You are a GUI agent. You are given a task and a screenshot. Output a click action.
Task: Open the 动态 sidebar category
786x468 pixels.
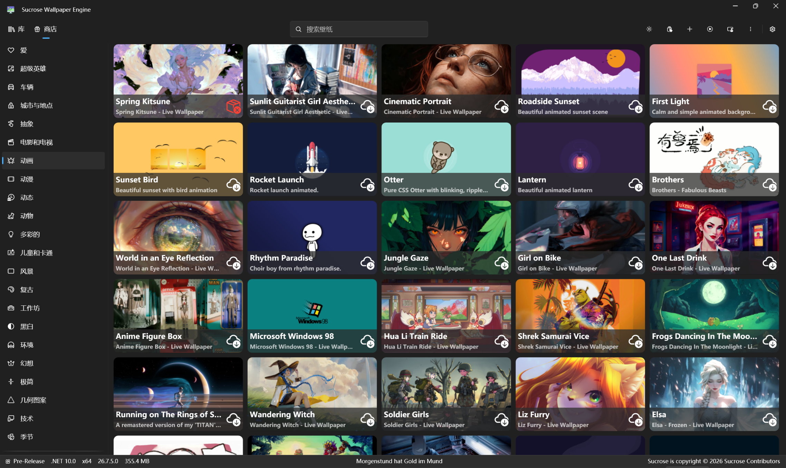pos(54,197)
